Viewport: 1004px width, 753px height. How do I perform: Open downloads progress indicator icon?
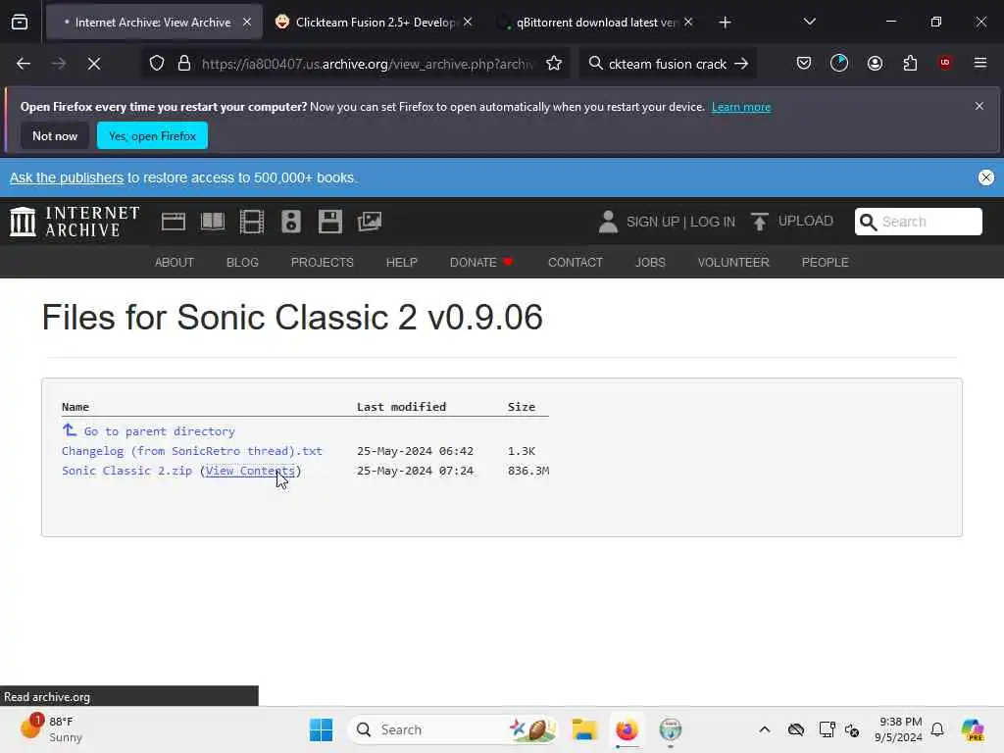839,63
